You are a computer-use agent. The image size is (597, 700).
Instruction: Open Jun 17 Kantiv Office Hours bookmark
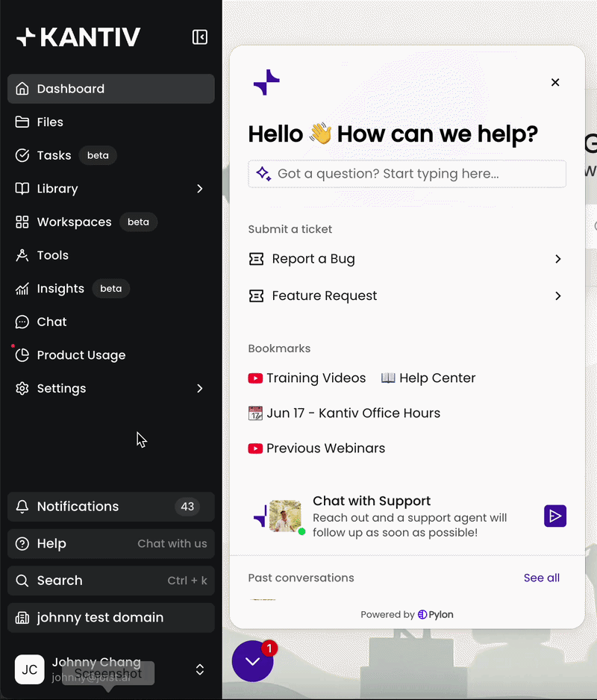point(344,413)
